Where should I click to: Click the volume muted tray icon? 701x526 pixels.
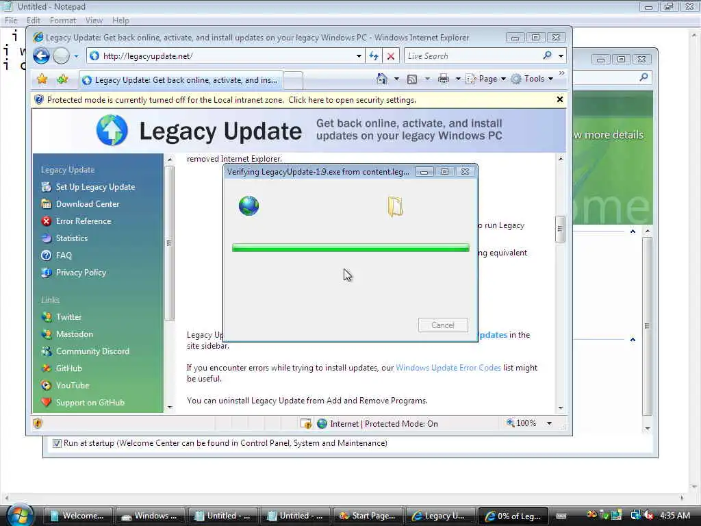[648, 516]
